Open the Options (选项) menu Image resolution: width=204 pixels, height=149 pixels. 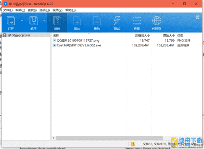click(x=45, y=10)
